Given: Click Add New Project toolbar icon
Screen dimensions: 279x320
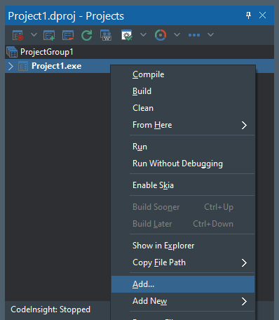Looking at the screenshot, I should pos(49,35).
